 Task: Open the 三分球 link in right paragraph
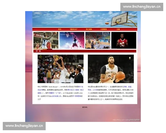tap(95, 90)
